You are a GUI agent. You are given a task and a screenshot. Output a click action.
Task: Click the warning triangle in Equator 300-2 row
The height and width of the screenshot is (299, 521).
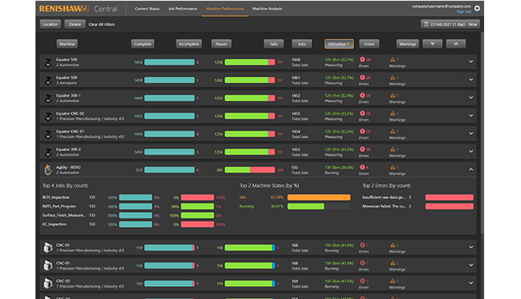point(393,149)
